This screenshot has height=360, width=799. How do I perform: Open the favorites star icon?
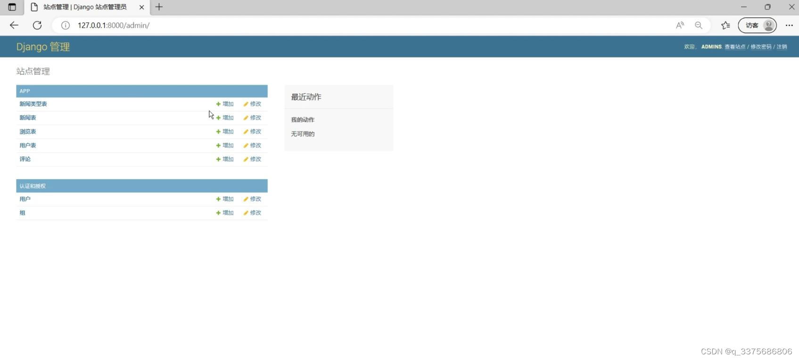[725, 25]
